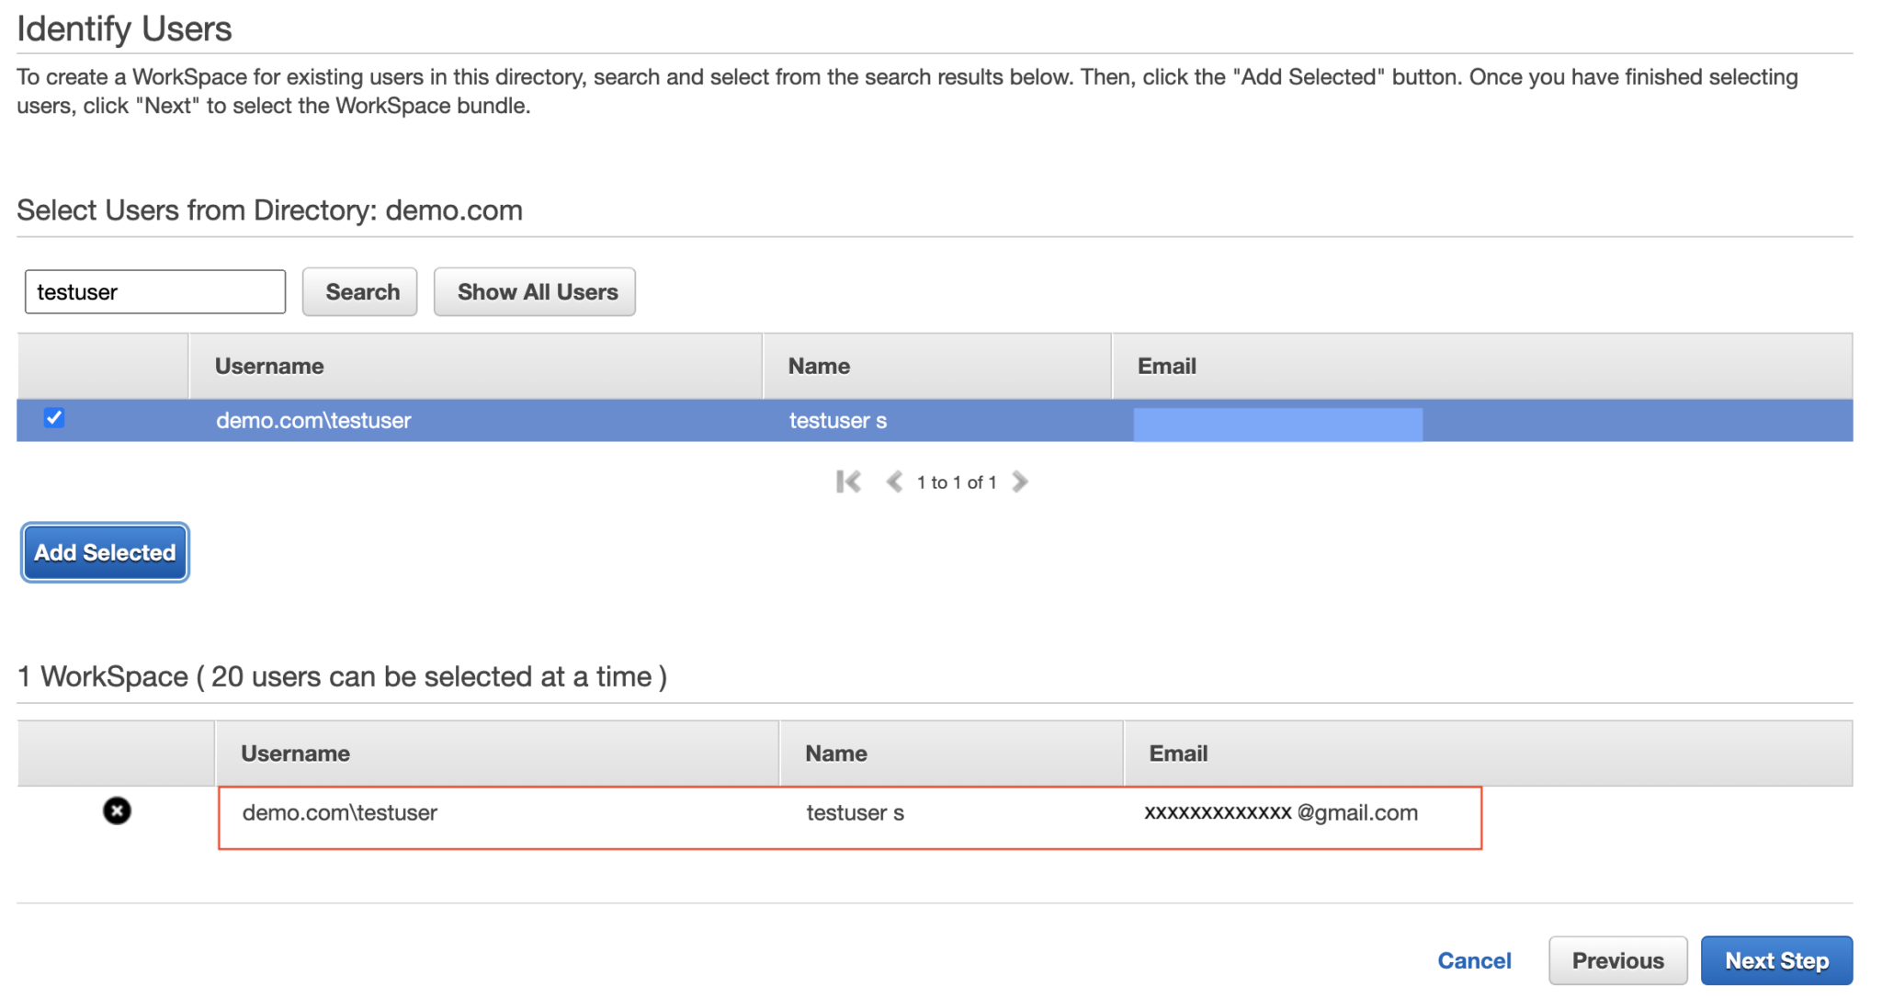Click the next page arrow in pagination
The width and height of the screenshot is (1882, 998).
pos(1020,482)
